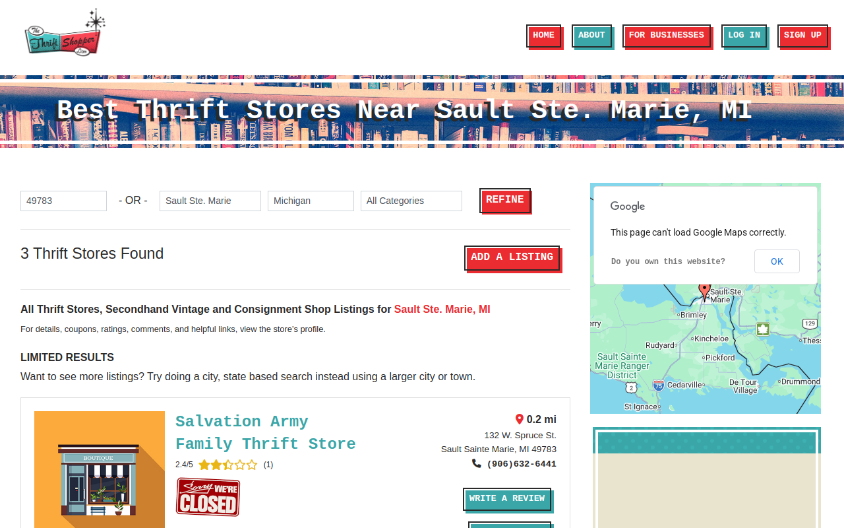844x528 pixels.
Task: Click the boutique storefront thumbnail
Action: [100, 469]
